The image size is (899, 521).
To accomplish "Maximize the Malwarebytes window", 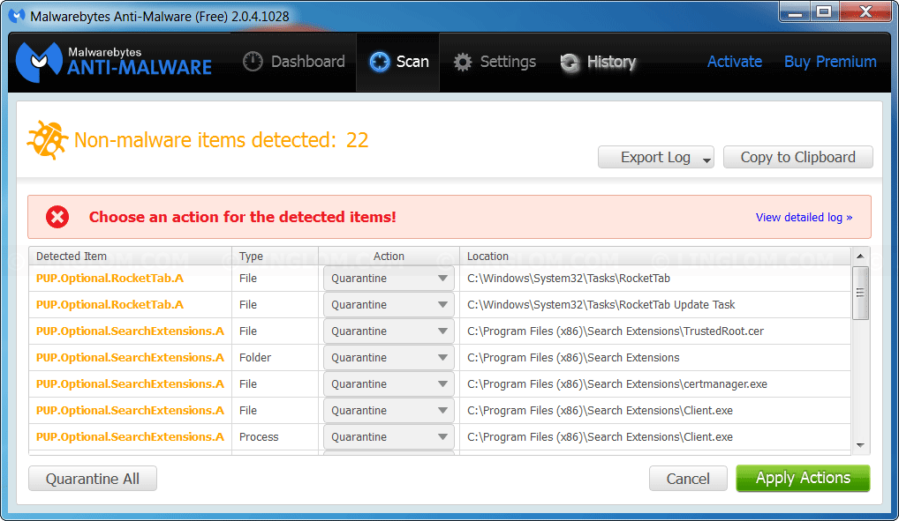I will (x=824, y=12).
